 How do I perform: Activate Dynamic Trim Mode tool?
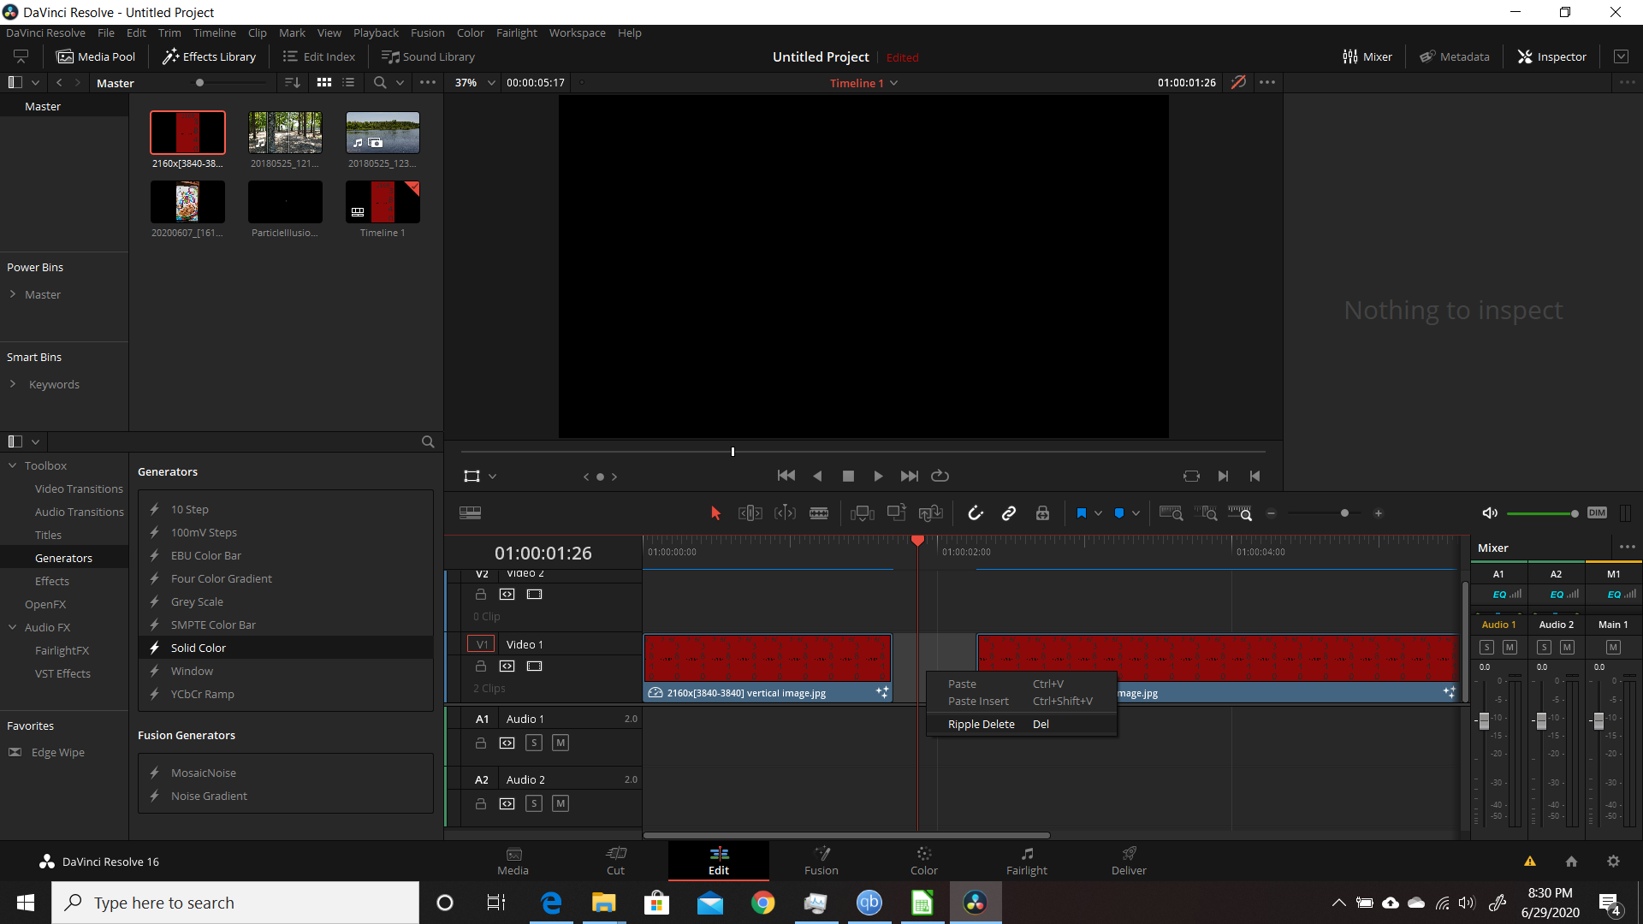coord(785,513)
